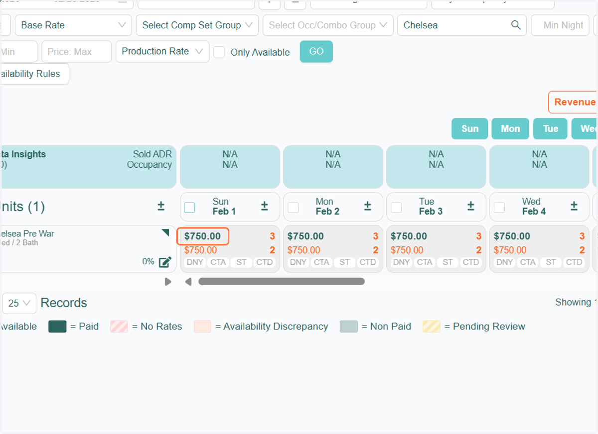Tick the Only Available checkbox
The height and width of the screenshot is (434, 598).
point(219,52)
